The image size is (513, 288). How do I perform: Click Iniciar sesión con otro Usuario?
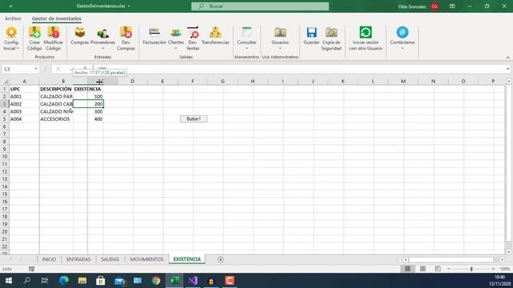pyautogui.click(x=366, y=38)
